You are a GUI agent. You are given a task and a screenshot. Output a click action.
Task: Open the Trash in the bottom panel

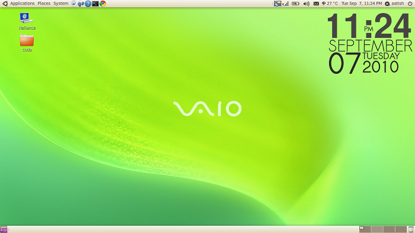coord(411,229)
